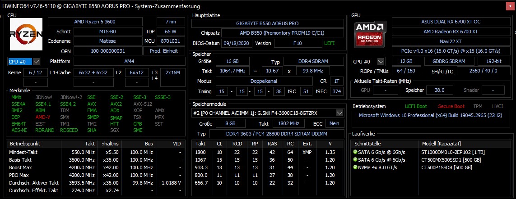Click the Ryzen CPU logo image
The image size is (516, 199).
point(26,34)
